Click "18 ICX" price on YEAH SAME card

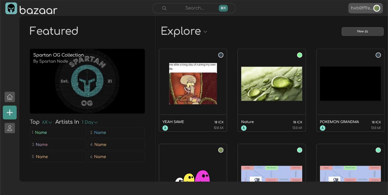(x=219, y=122)
